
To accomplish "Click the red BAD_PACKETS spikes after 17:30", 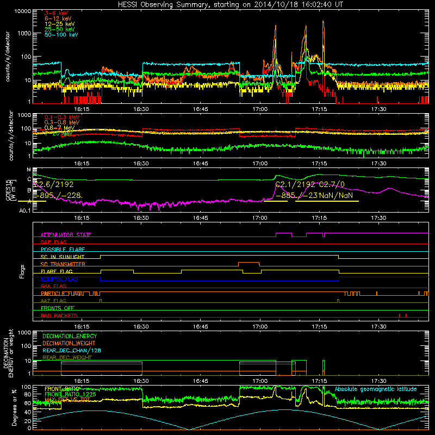I will [403, 315].
